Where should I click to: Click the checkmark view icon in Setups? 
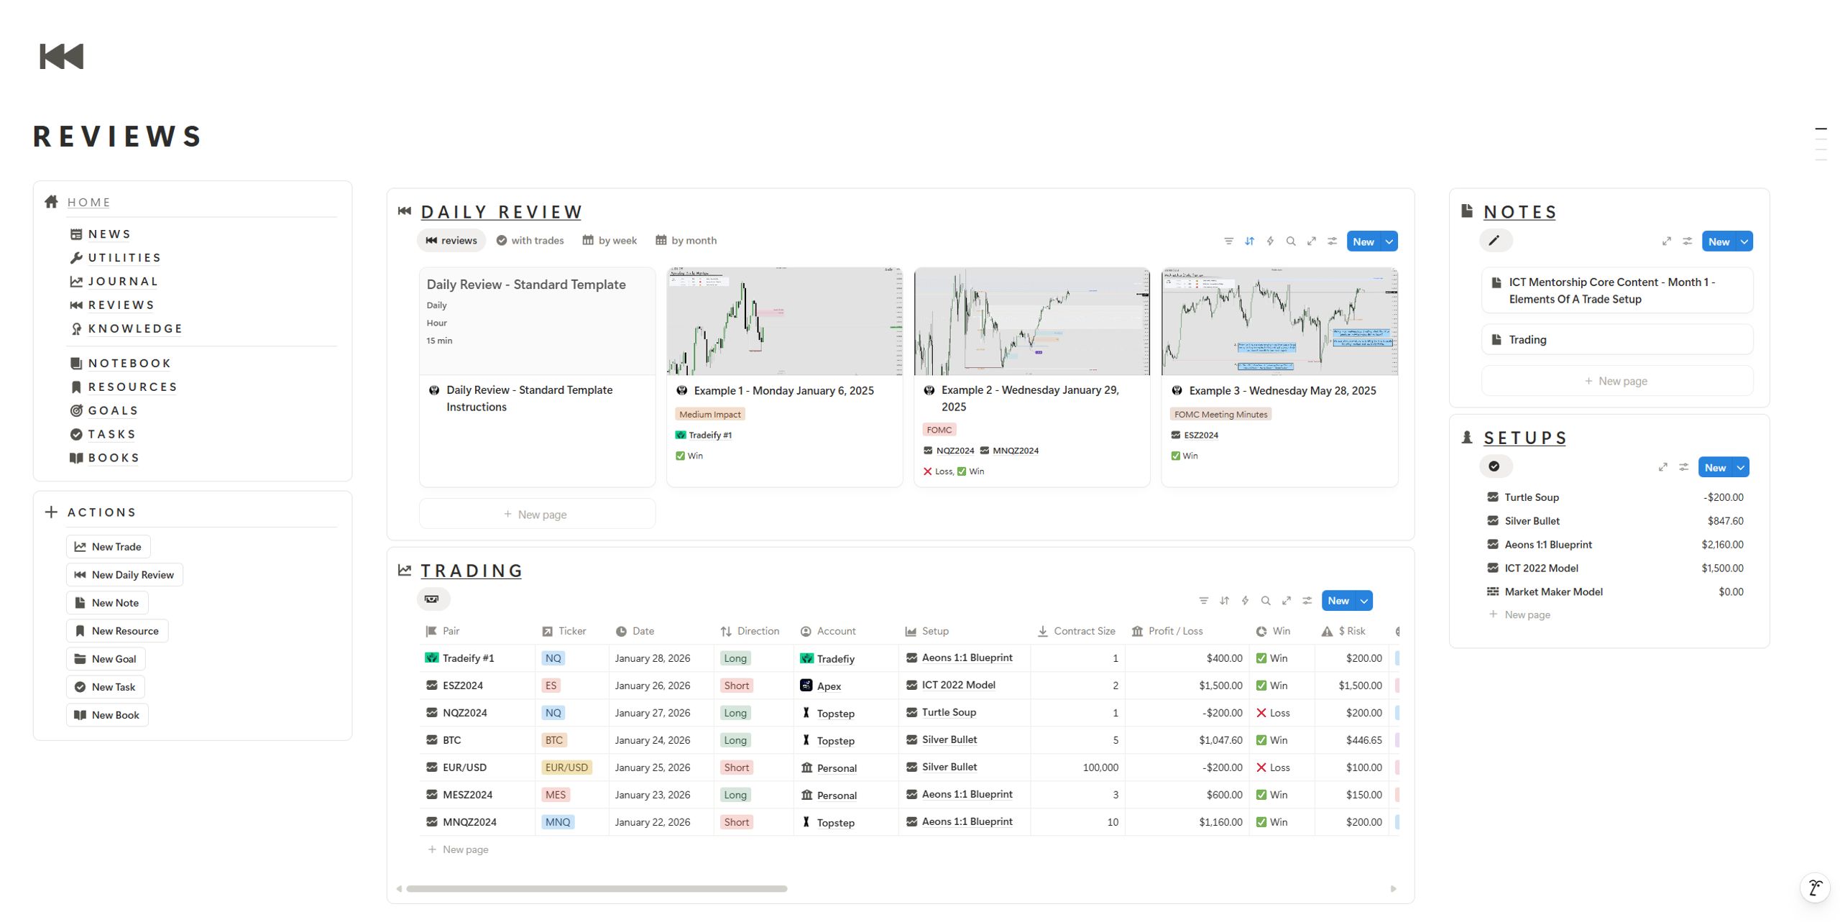(x=1495, y=466)
